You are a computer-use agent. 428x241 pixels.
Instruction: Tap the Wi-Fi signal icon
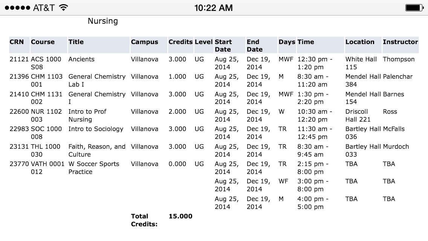(63, 8)
